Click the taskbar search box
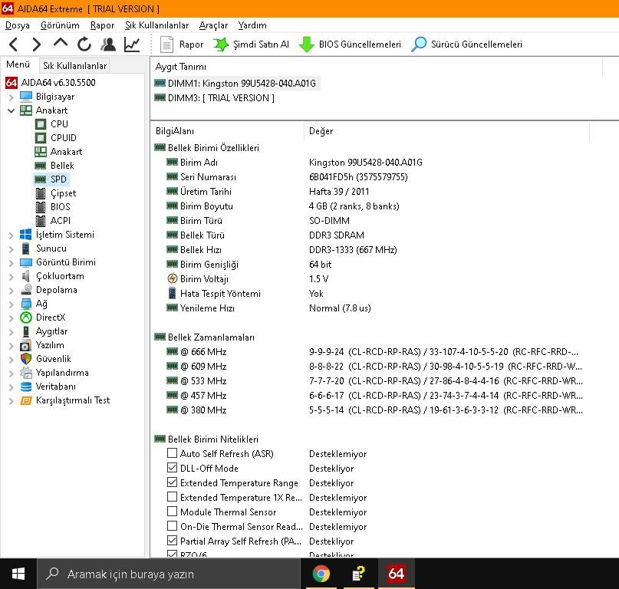 point(169,574)
